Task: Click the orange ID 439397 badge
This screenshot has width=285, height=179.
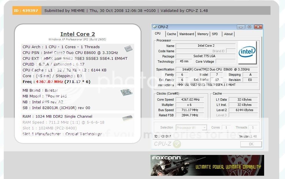Action: [26, 11]
